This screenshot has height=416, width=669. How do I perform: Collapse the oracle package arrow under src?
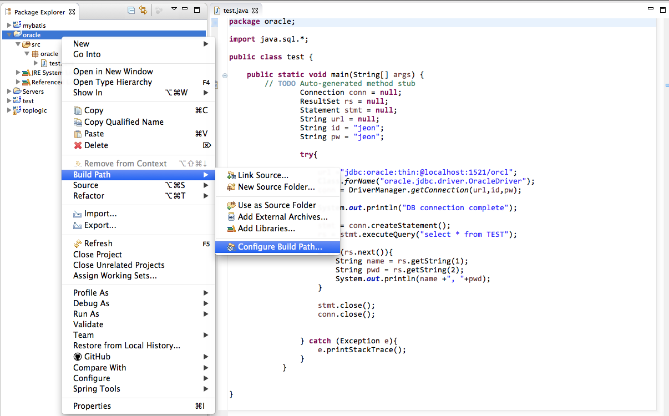pyautogui.click(x=27, y=54)
